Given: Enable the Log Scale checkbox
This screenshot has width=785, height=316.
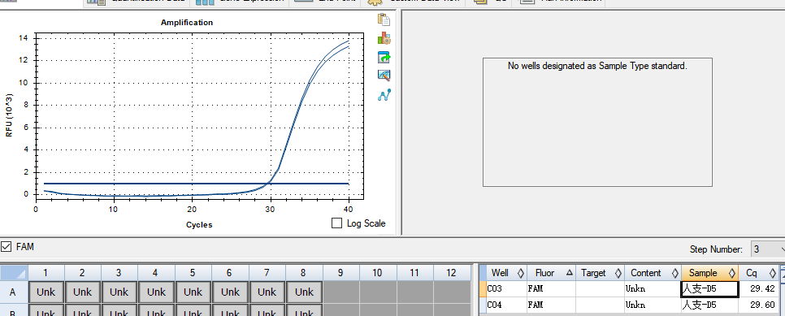Looking at the screenshot, I should [337, 223].
